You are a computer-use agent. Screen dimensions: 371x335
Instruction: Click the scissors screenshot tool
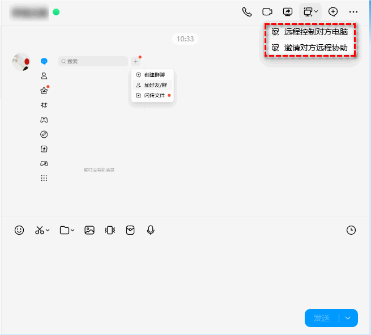pos(39,230)
